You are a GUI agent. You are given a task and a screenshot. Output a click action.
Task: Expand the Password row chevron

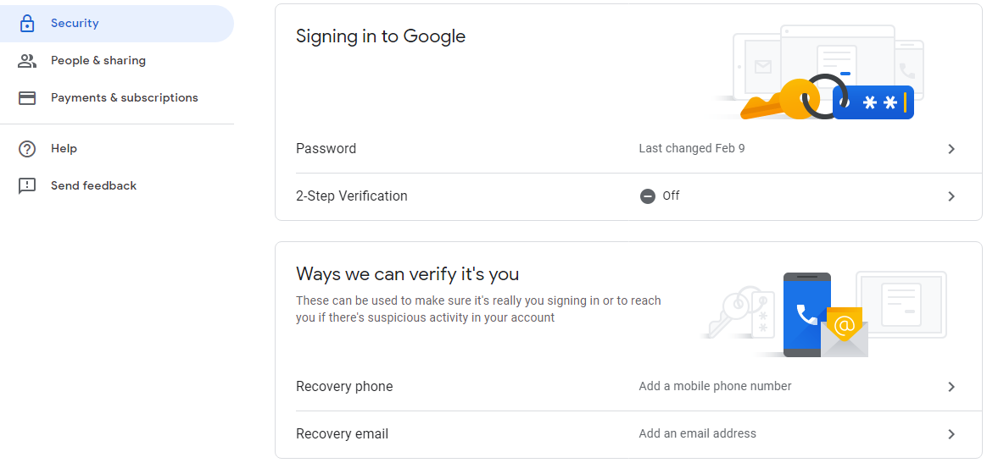[x=951, y=149]
